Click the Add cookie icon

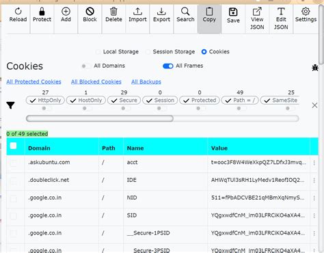66,11
